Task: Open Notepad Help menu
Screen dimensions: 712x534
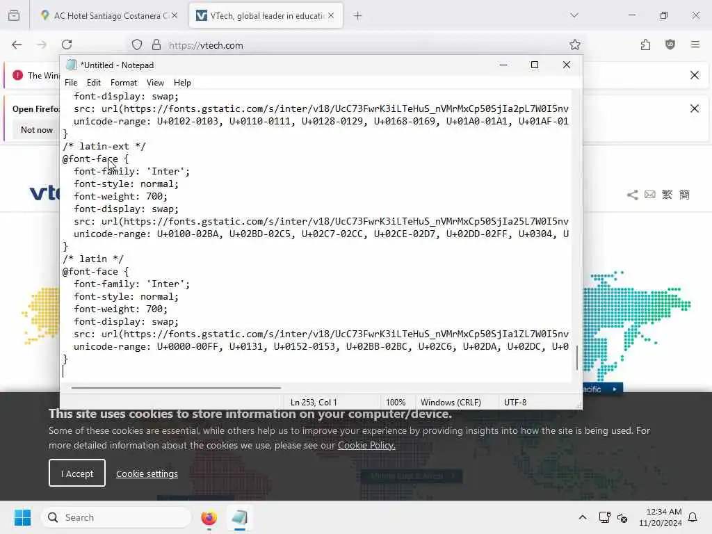Action: 182,83
